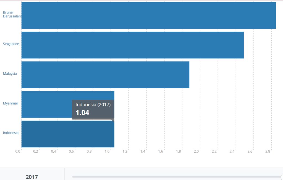The image size is (283, 180).
Task: Select the 0.6 x-axis tick label
Action: [71, 152]
